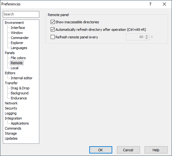Toggle Automatically refresh directory after operation
Screen dimensions: 172x156
tap(53, 30)
